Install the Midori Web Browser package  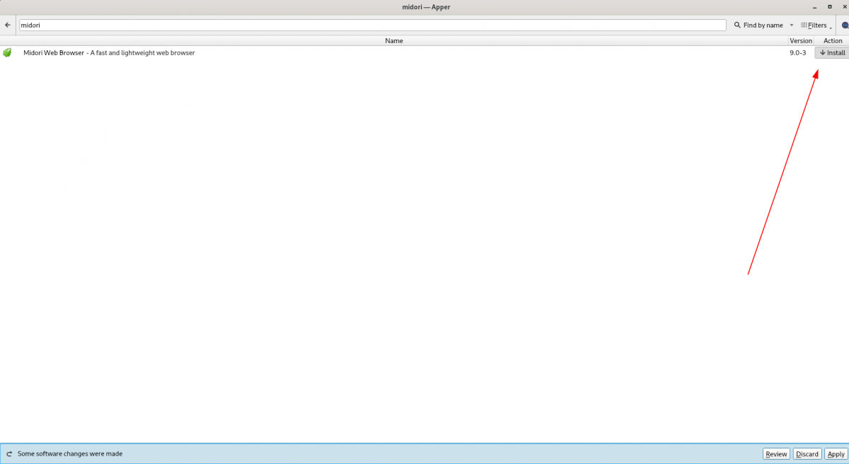point(832,52)
